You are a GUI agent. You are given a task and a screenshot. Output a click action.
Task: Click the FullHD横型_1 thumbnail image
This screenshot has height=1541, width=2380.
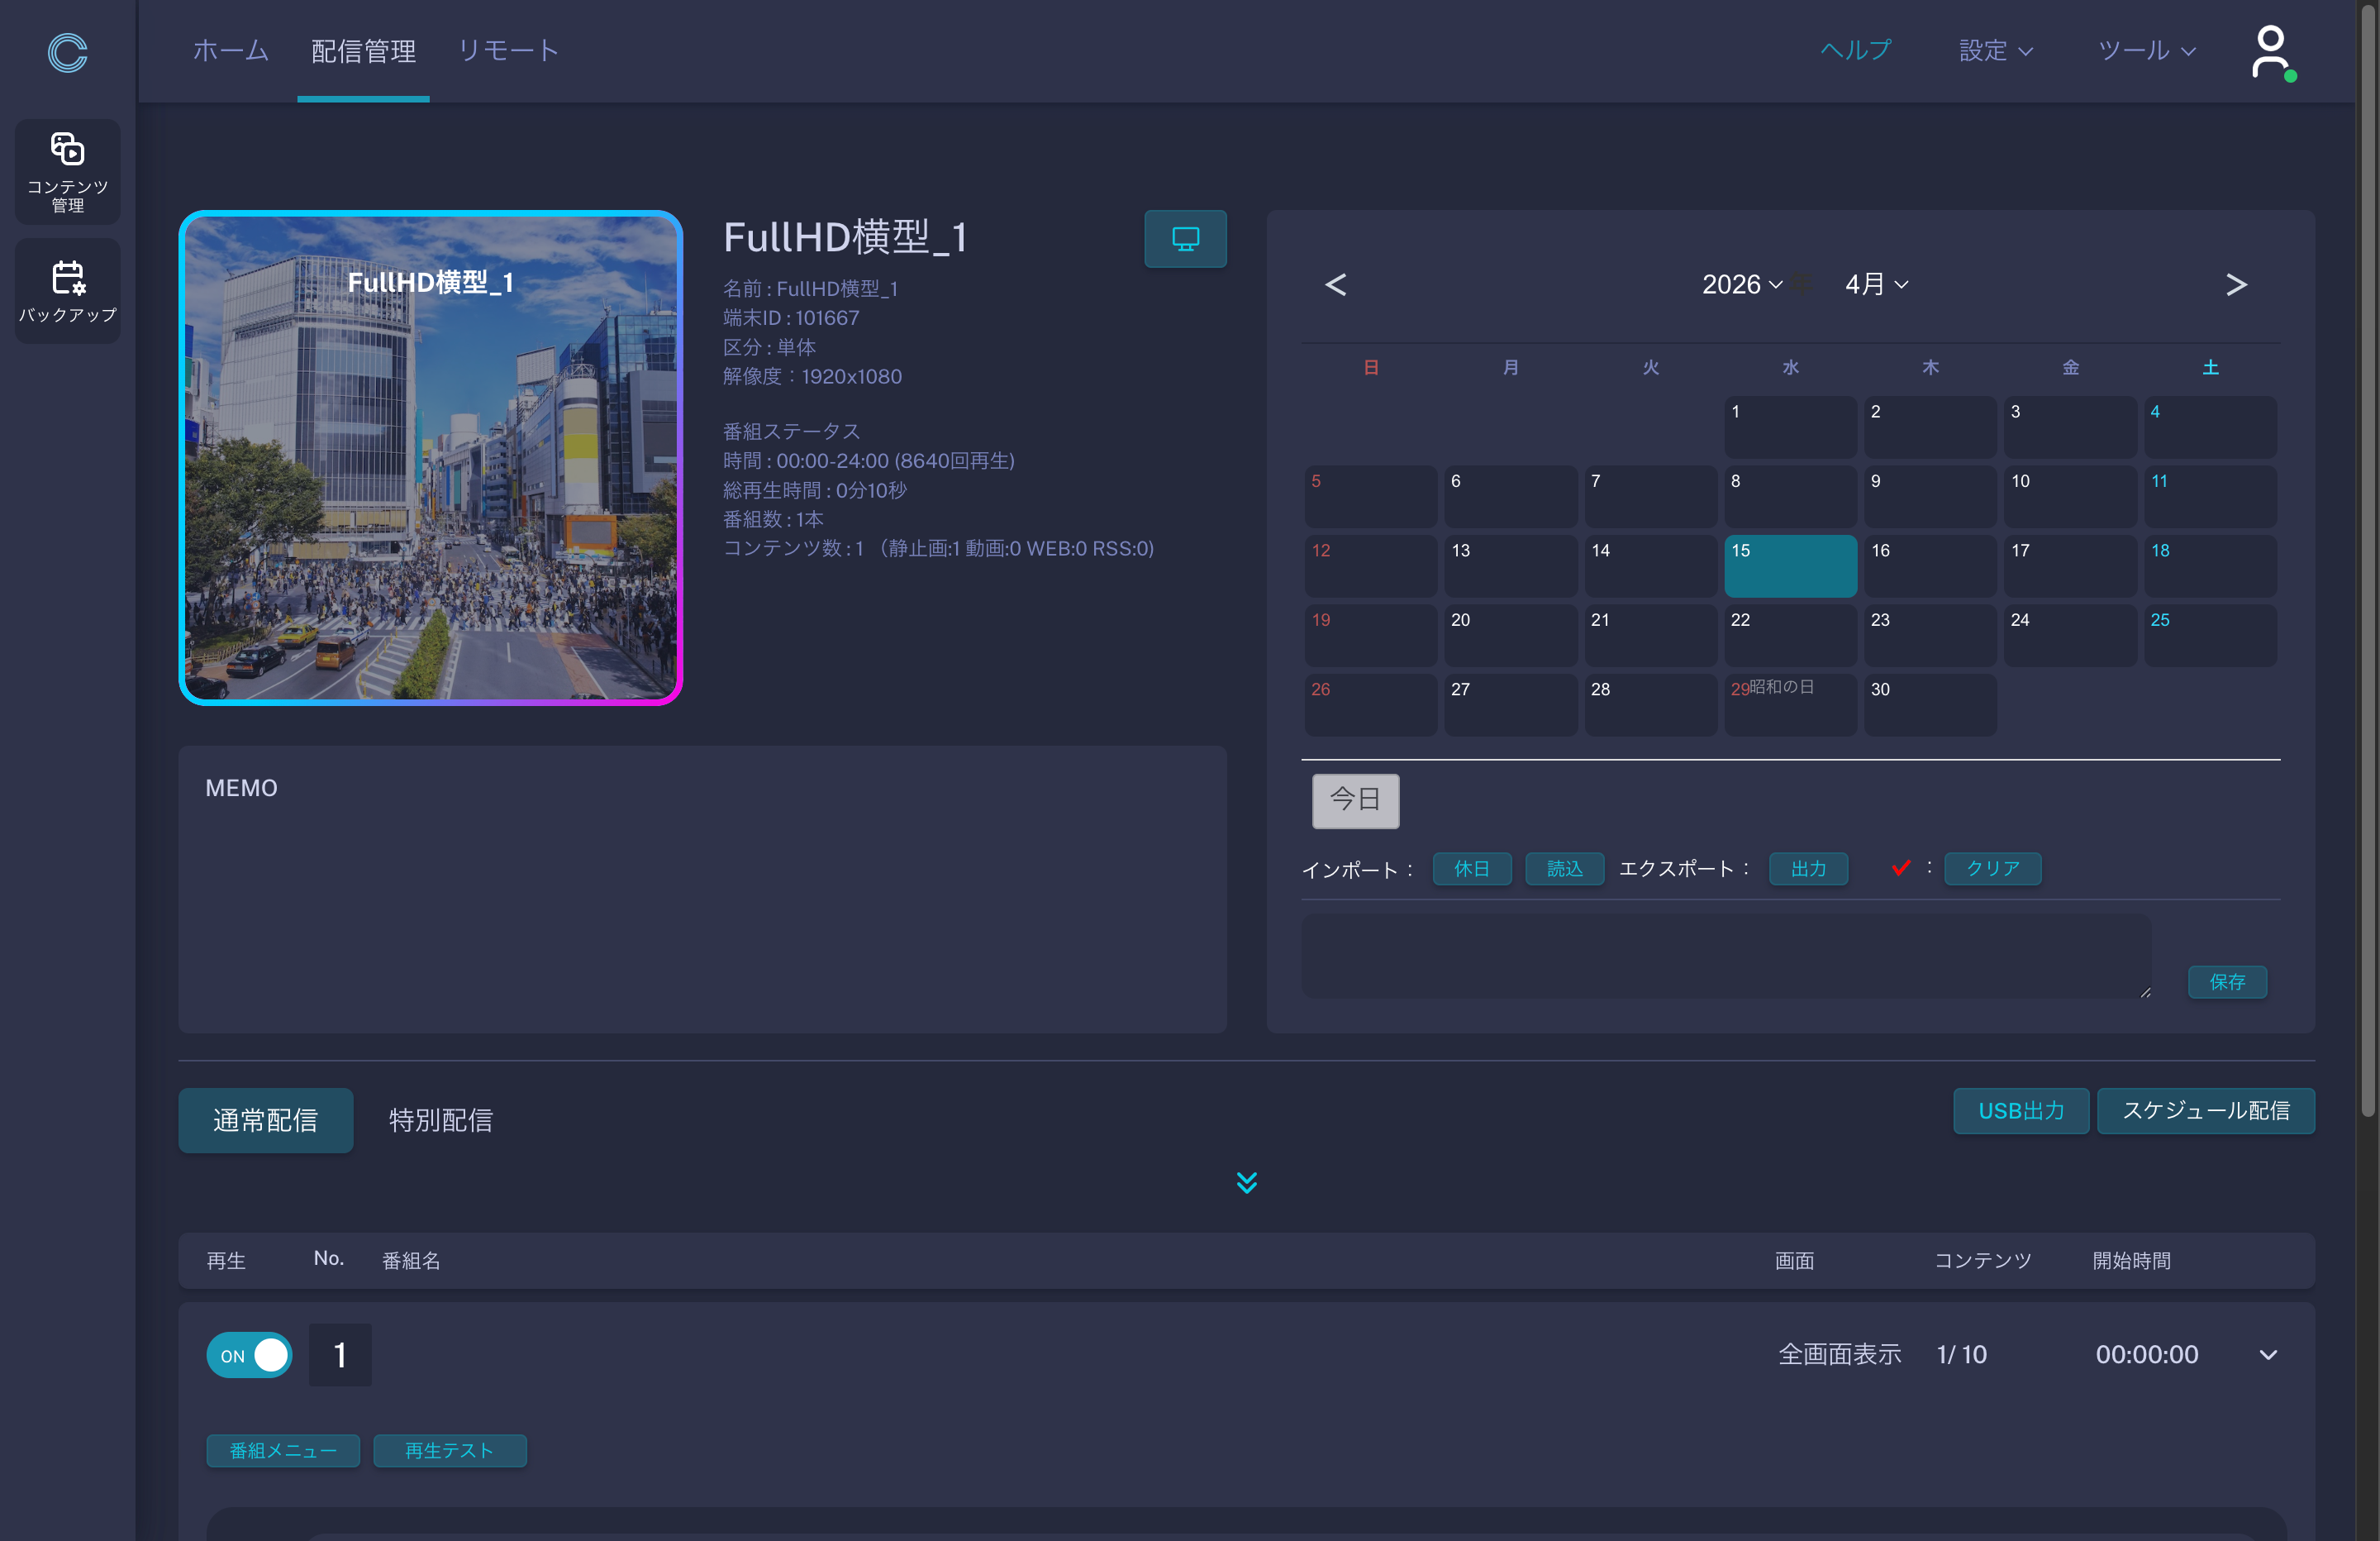pyautogui.click(x=431, y=458)
